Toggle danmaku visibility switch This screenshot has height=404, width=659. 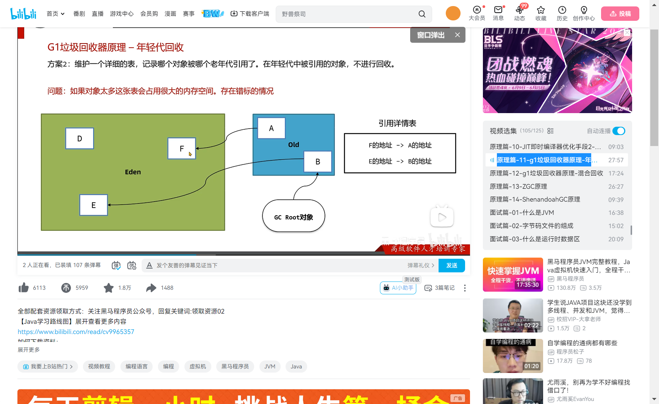click(x=116, y=266)
